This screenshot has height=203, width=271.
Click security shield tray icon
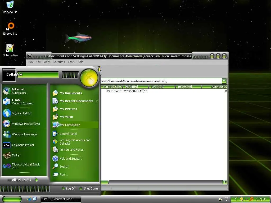242,199
